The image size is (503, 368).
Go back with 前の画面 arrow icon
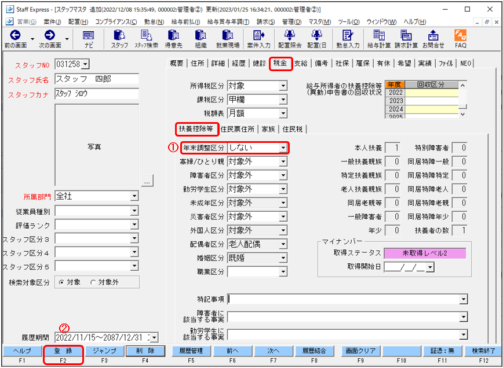tap(16, 35)
